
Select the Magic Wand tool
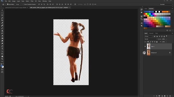(x=2, y=18)
